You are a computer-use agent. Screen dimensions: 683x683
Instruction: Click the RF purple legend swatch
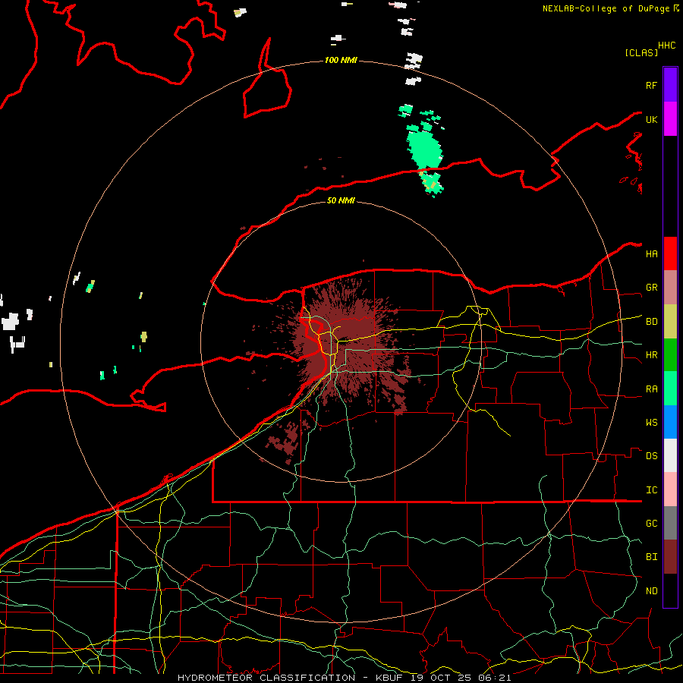coord(670,85)
